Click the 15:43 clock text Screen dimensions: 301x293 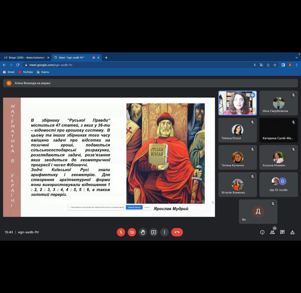(x=9, y=232)
